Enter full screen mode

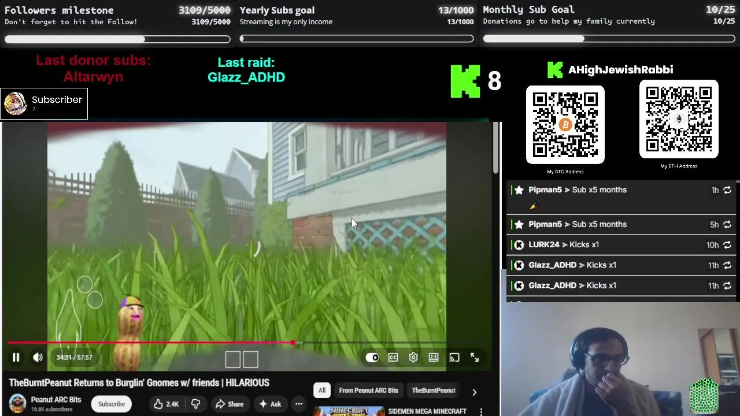(475, 358)
